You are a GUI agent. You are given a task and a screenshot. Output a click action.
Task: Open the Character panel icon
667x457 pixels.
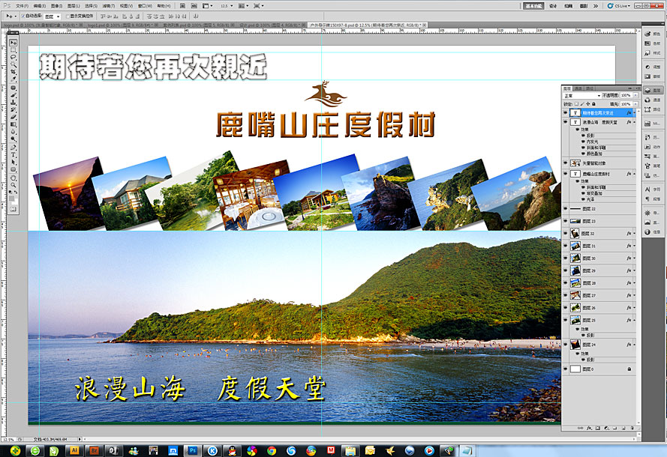pyautogui.click(x=651, y=190)
